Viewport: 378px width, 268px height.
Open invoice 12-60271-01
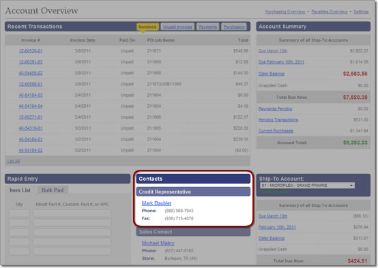[31, 117]
